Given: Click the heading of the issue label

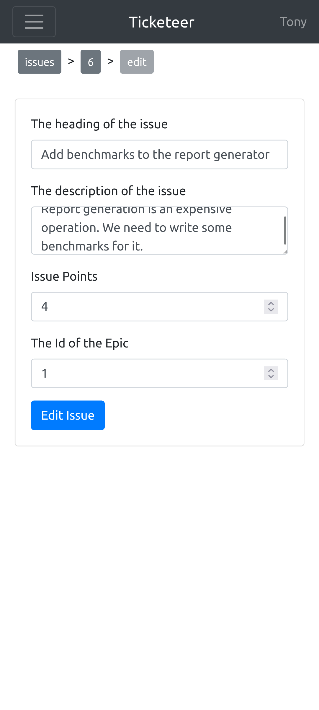Looking at the screenshot, I should click(x=99, y=124).
